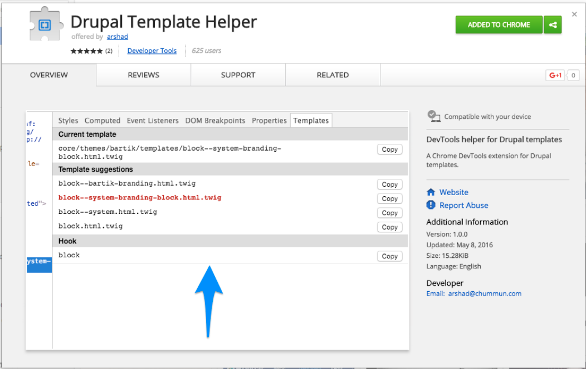586x369 pixels.
Task: Click the DevTools helper for Drupal templates heading
Action: click(x=494, y=139)
